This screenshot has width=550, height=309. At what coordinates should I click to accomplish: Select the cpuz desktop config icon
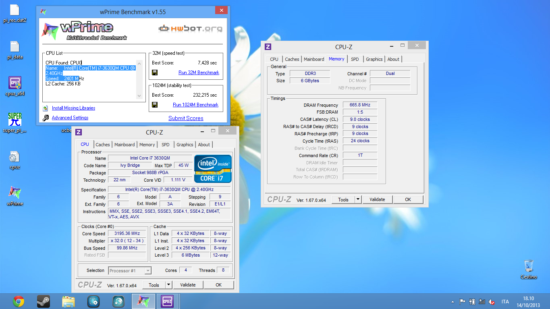[x=15, y=156]
